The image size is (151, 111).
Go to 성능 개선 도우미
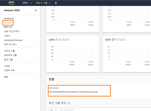[x=12, y=31]
